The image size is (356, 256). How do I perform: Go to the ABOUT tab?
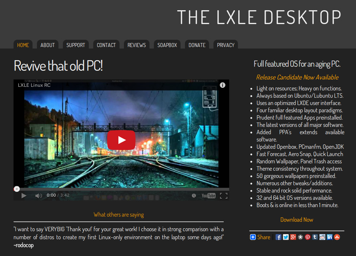coord(48,45)
